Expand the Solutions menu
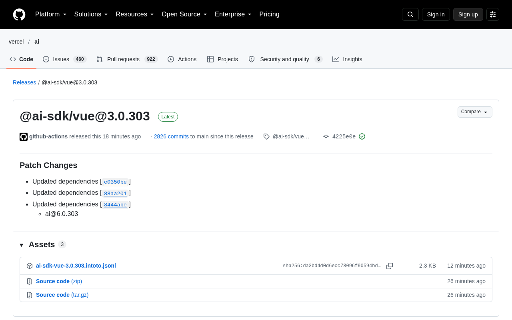The image size is (512, 320). [x=91, y=14]
